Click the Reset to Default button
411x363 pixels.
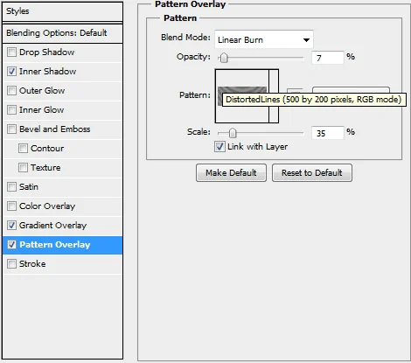(312, 173)
